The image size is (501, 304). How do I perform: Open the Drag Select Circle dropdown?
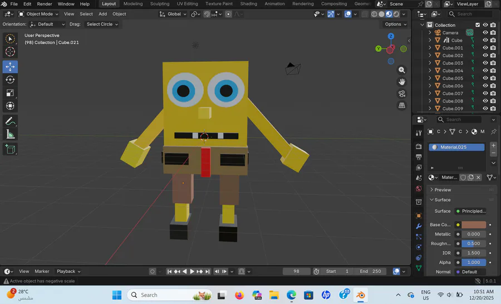(x=102, y=24)
